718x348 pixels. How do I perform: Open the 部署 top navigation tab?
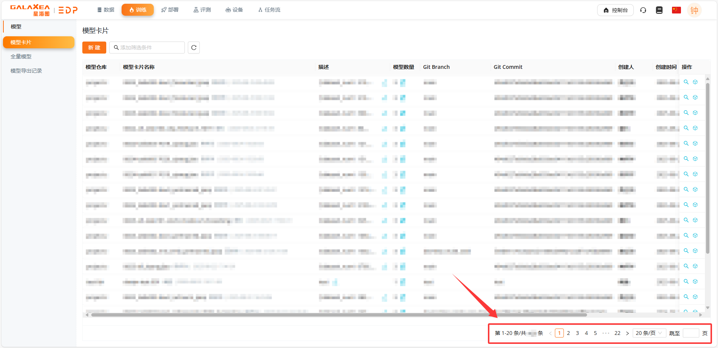click(x=170, y=10)
